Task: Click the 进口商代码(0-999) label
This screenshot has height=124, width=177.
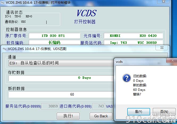Action: 76,106
